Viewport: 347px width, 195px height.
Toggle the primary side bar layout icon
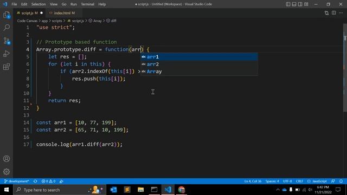[x=288, y=4]
